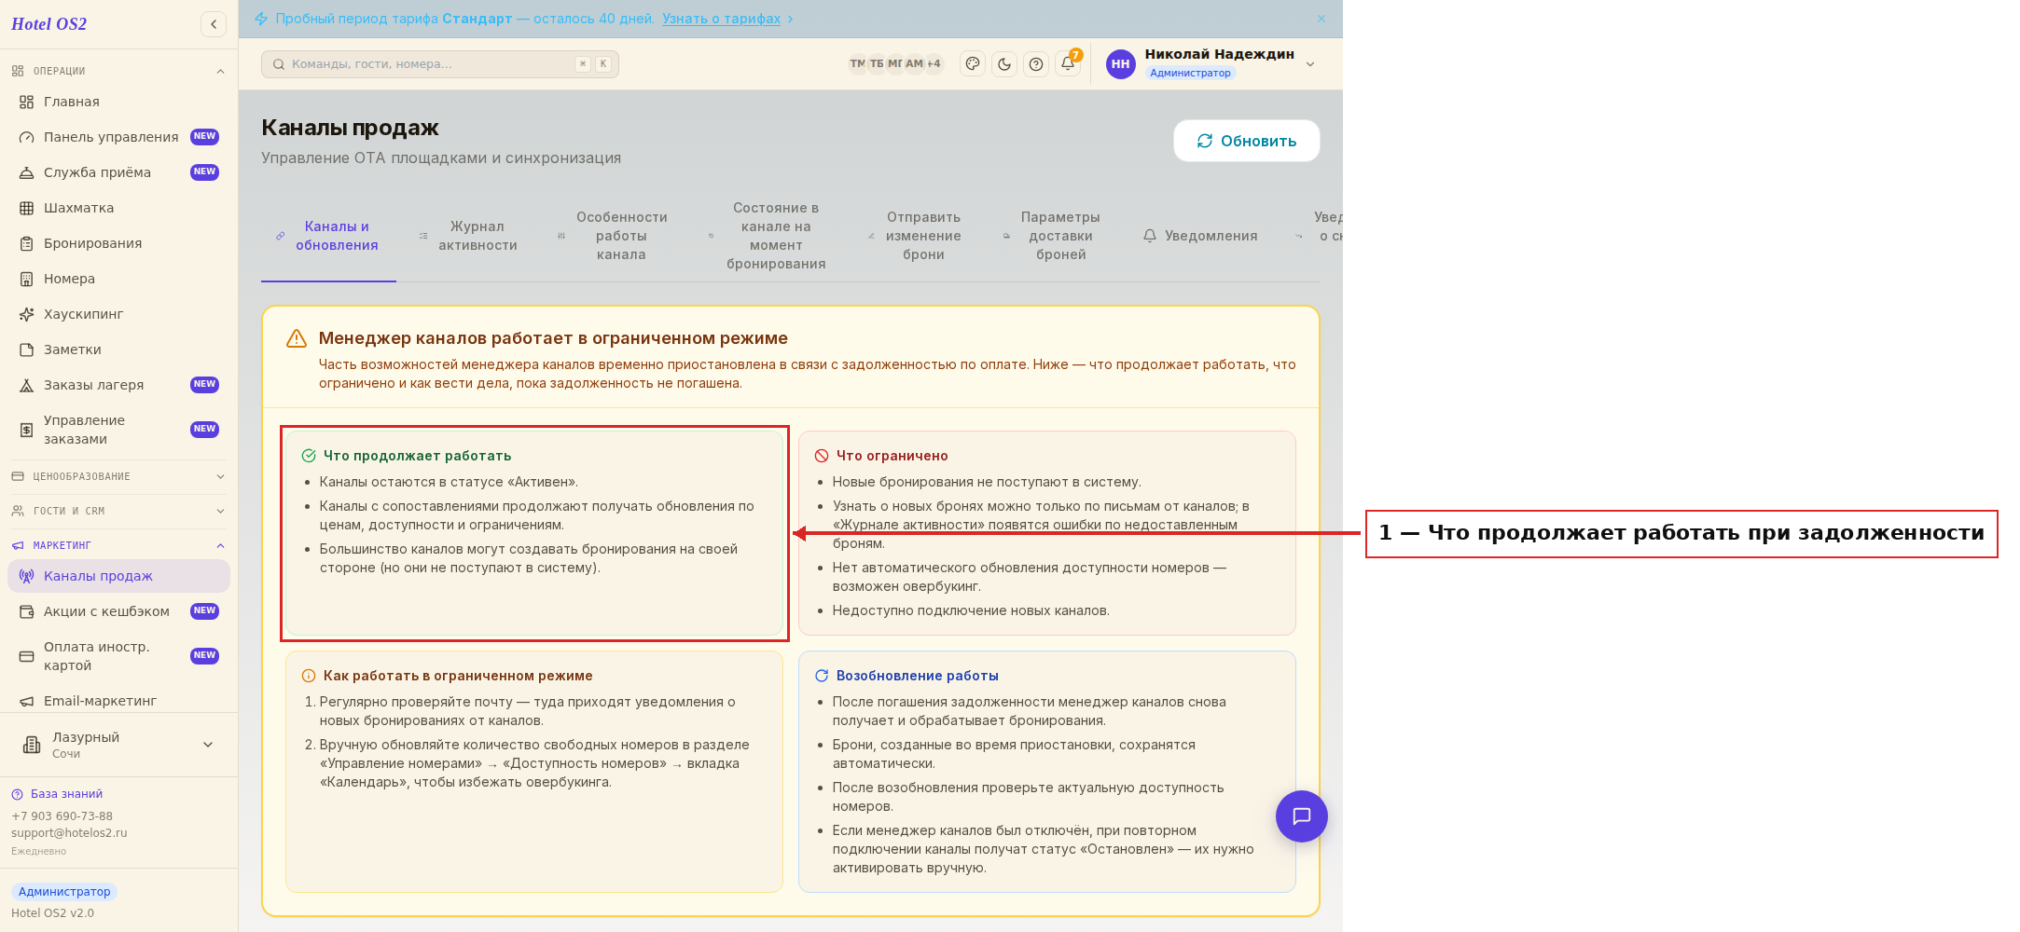
Task: Click the Hotel OS2 logo
Action: click(x=49, y=24)
